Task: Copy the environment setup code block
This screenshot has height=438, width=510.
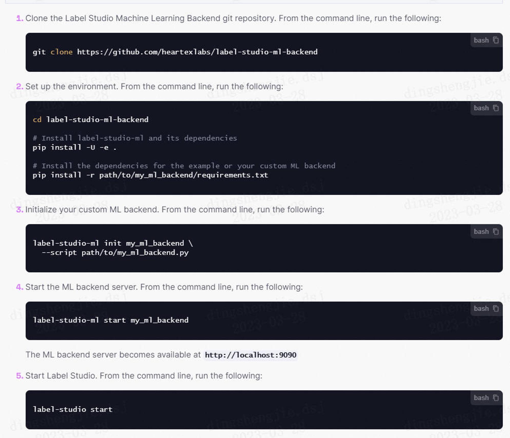Action: (495, 108)
